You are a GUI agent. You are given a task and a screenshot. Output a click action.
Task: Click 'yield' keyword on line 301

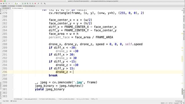tap(39, 89)
